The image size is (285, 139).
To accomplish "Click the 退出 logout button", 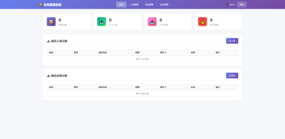I will (x=242, y=5).
